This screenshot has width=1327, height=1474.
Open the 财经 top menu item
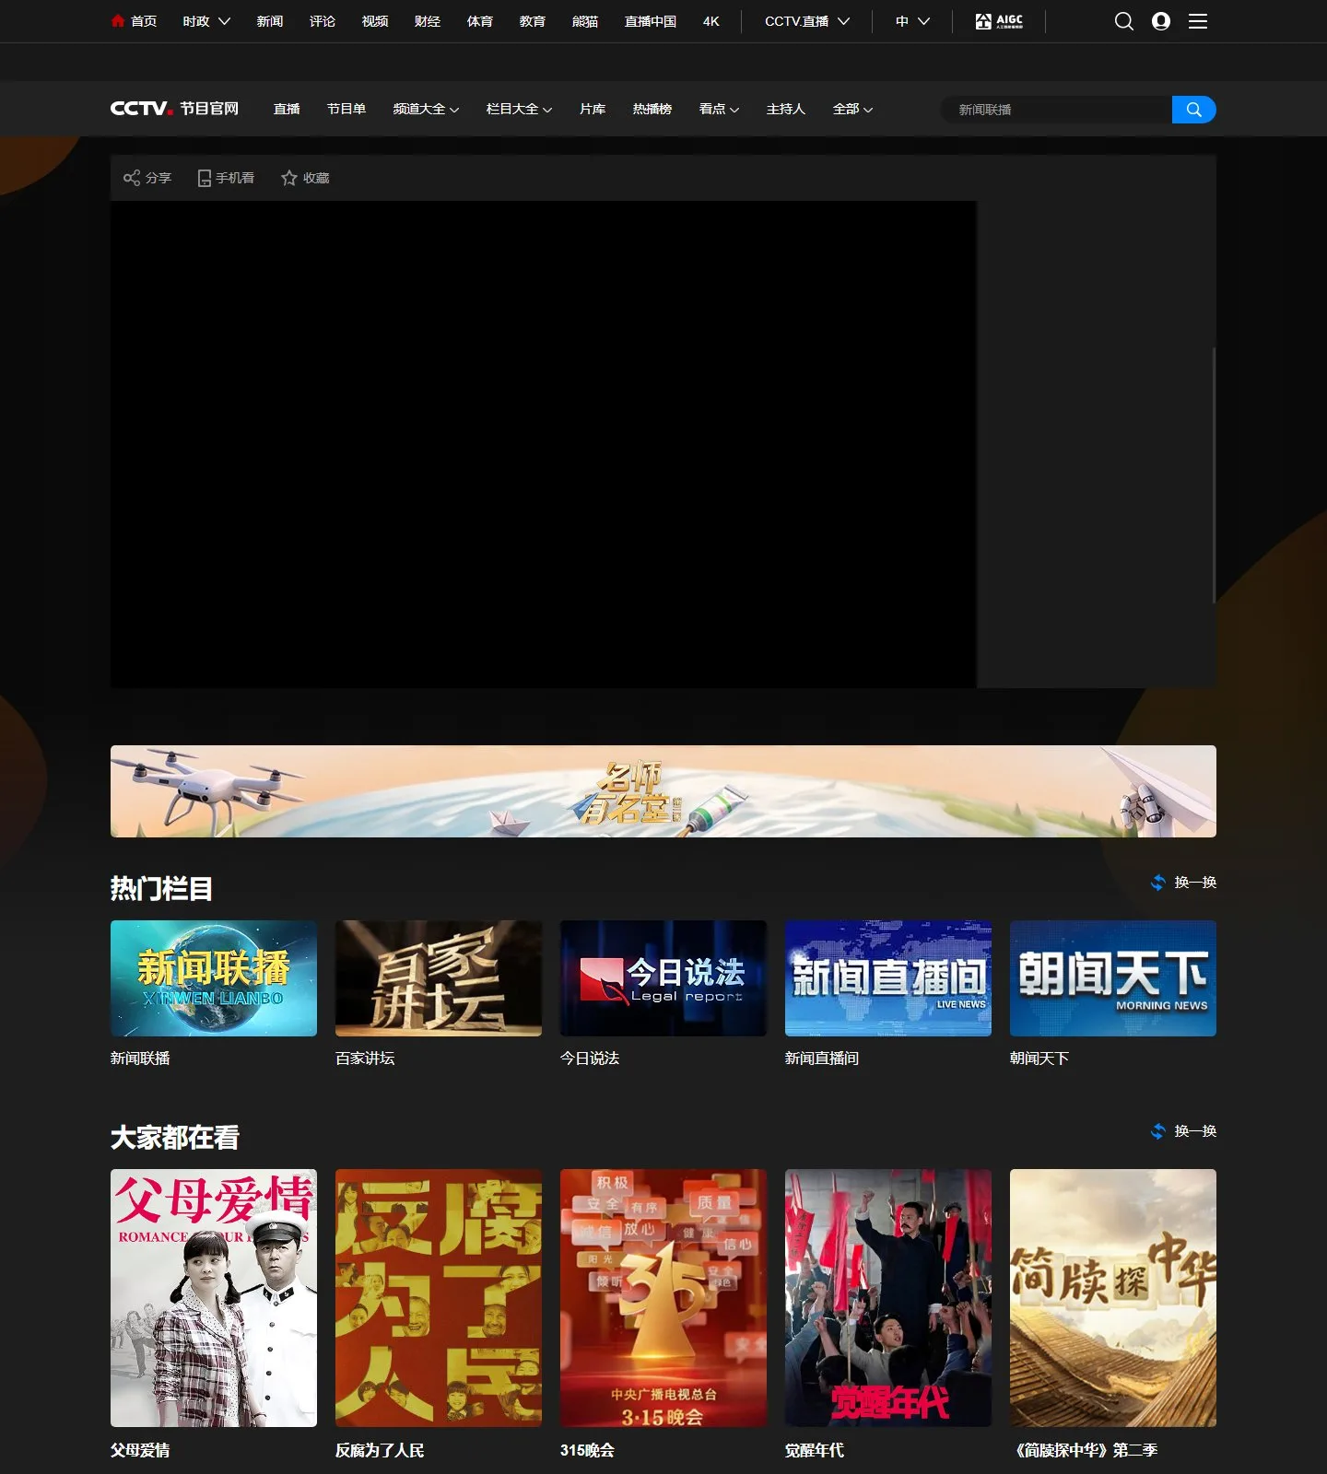428,21
